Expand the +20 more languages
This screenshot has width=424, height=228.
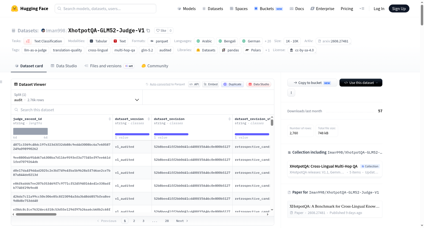[268, 41]
